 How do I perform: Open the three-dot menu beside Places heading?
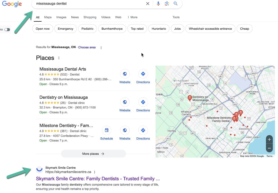tap(59, 58)
